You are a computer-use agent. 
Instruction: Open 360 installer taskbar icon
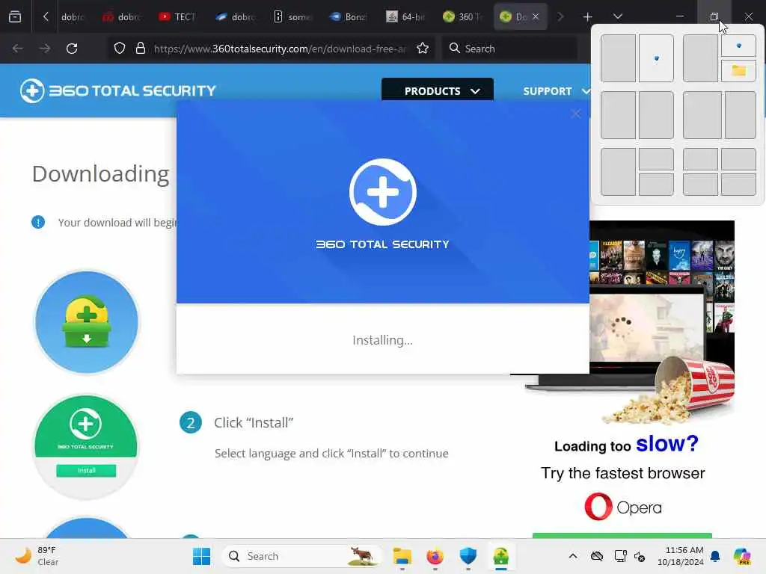click(500, 556)
